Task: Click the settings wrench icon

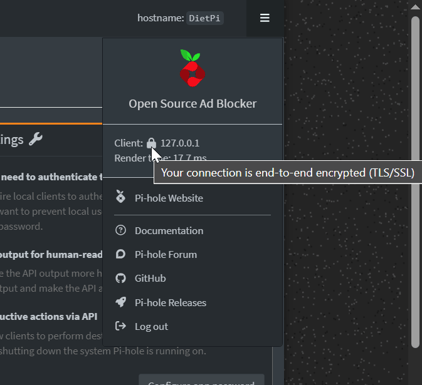Action: tap(36, 139)
